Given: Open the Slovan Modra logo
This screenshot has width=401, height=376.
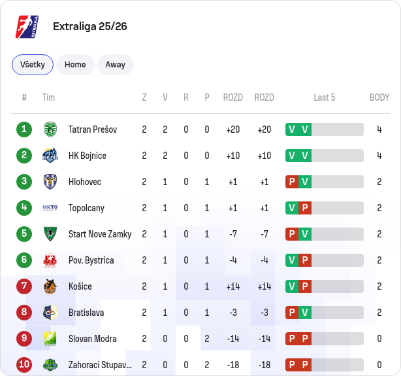Looking at the screenshot, I should [50, 339].
